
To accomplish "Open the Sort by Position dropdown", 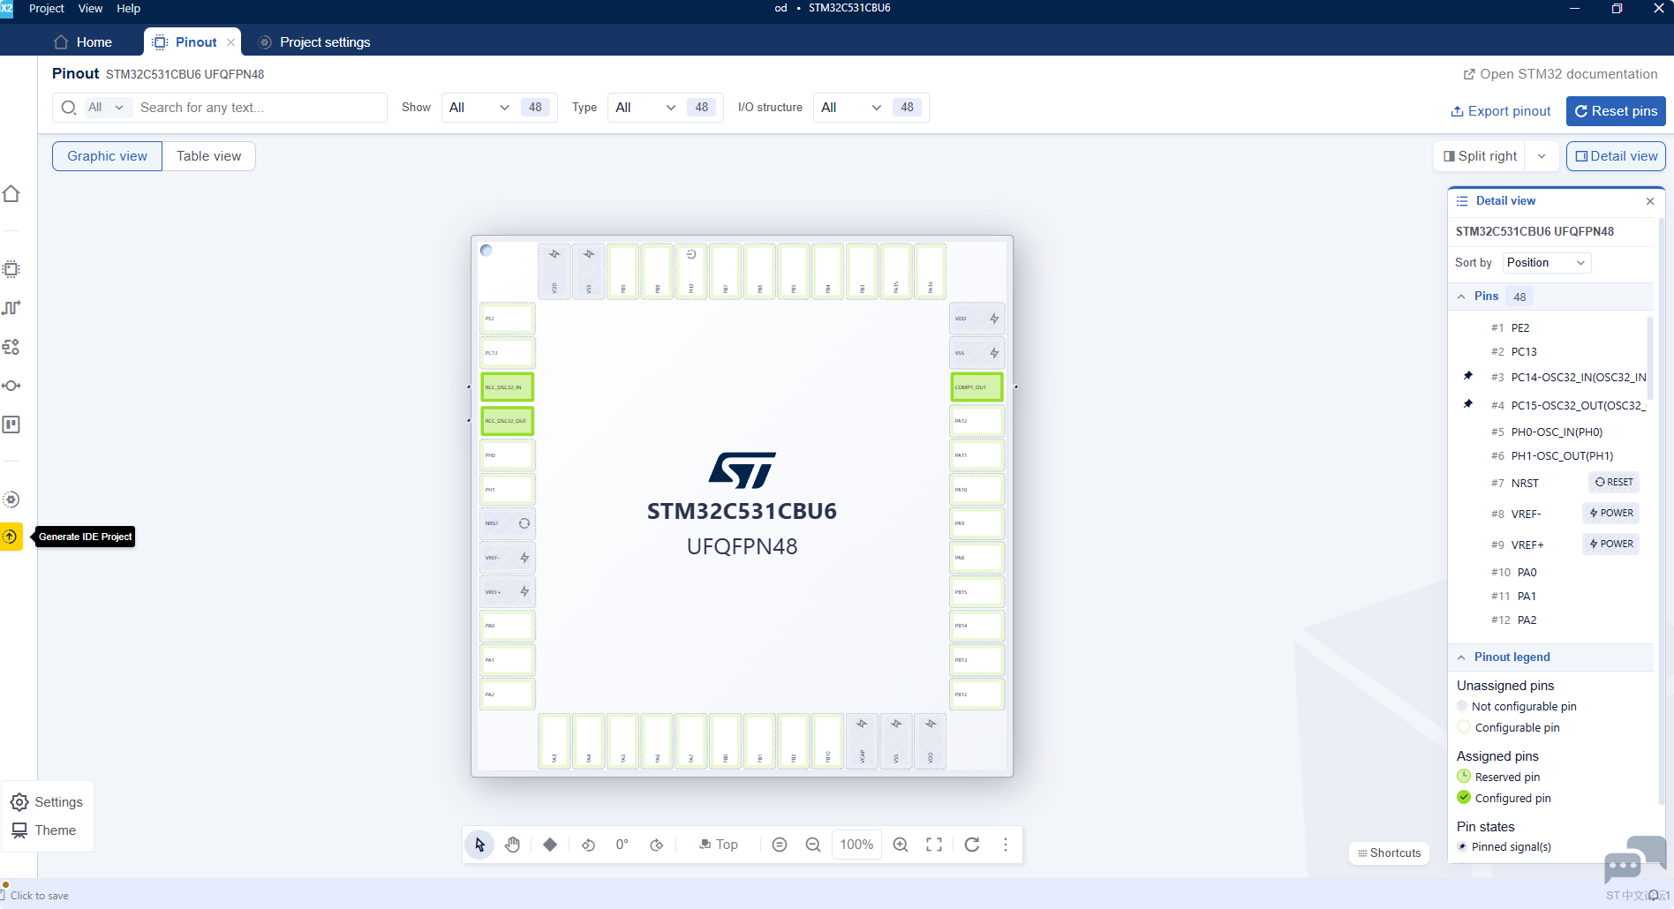I will 1546,263.
